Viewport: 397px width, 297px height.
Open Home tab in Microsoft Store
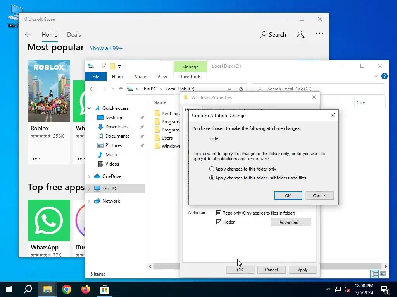50,34
